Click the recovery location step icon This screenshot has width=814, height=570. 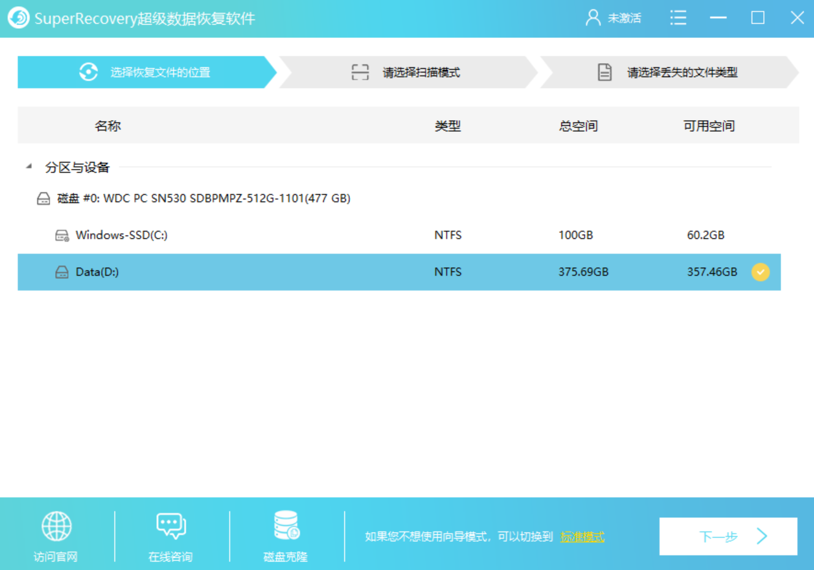click(x=88, y=72)
